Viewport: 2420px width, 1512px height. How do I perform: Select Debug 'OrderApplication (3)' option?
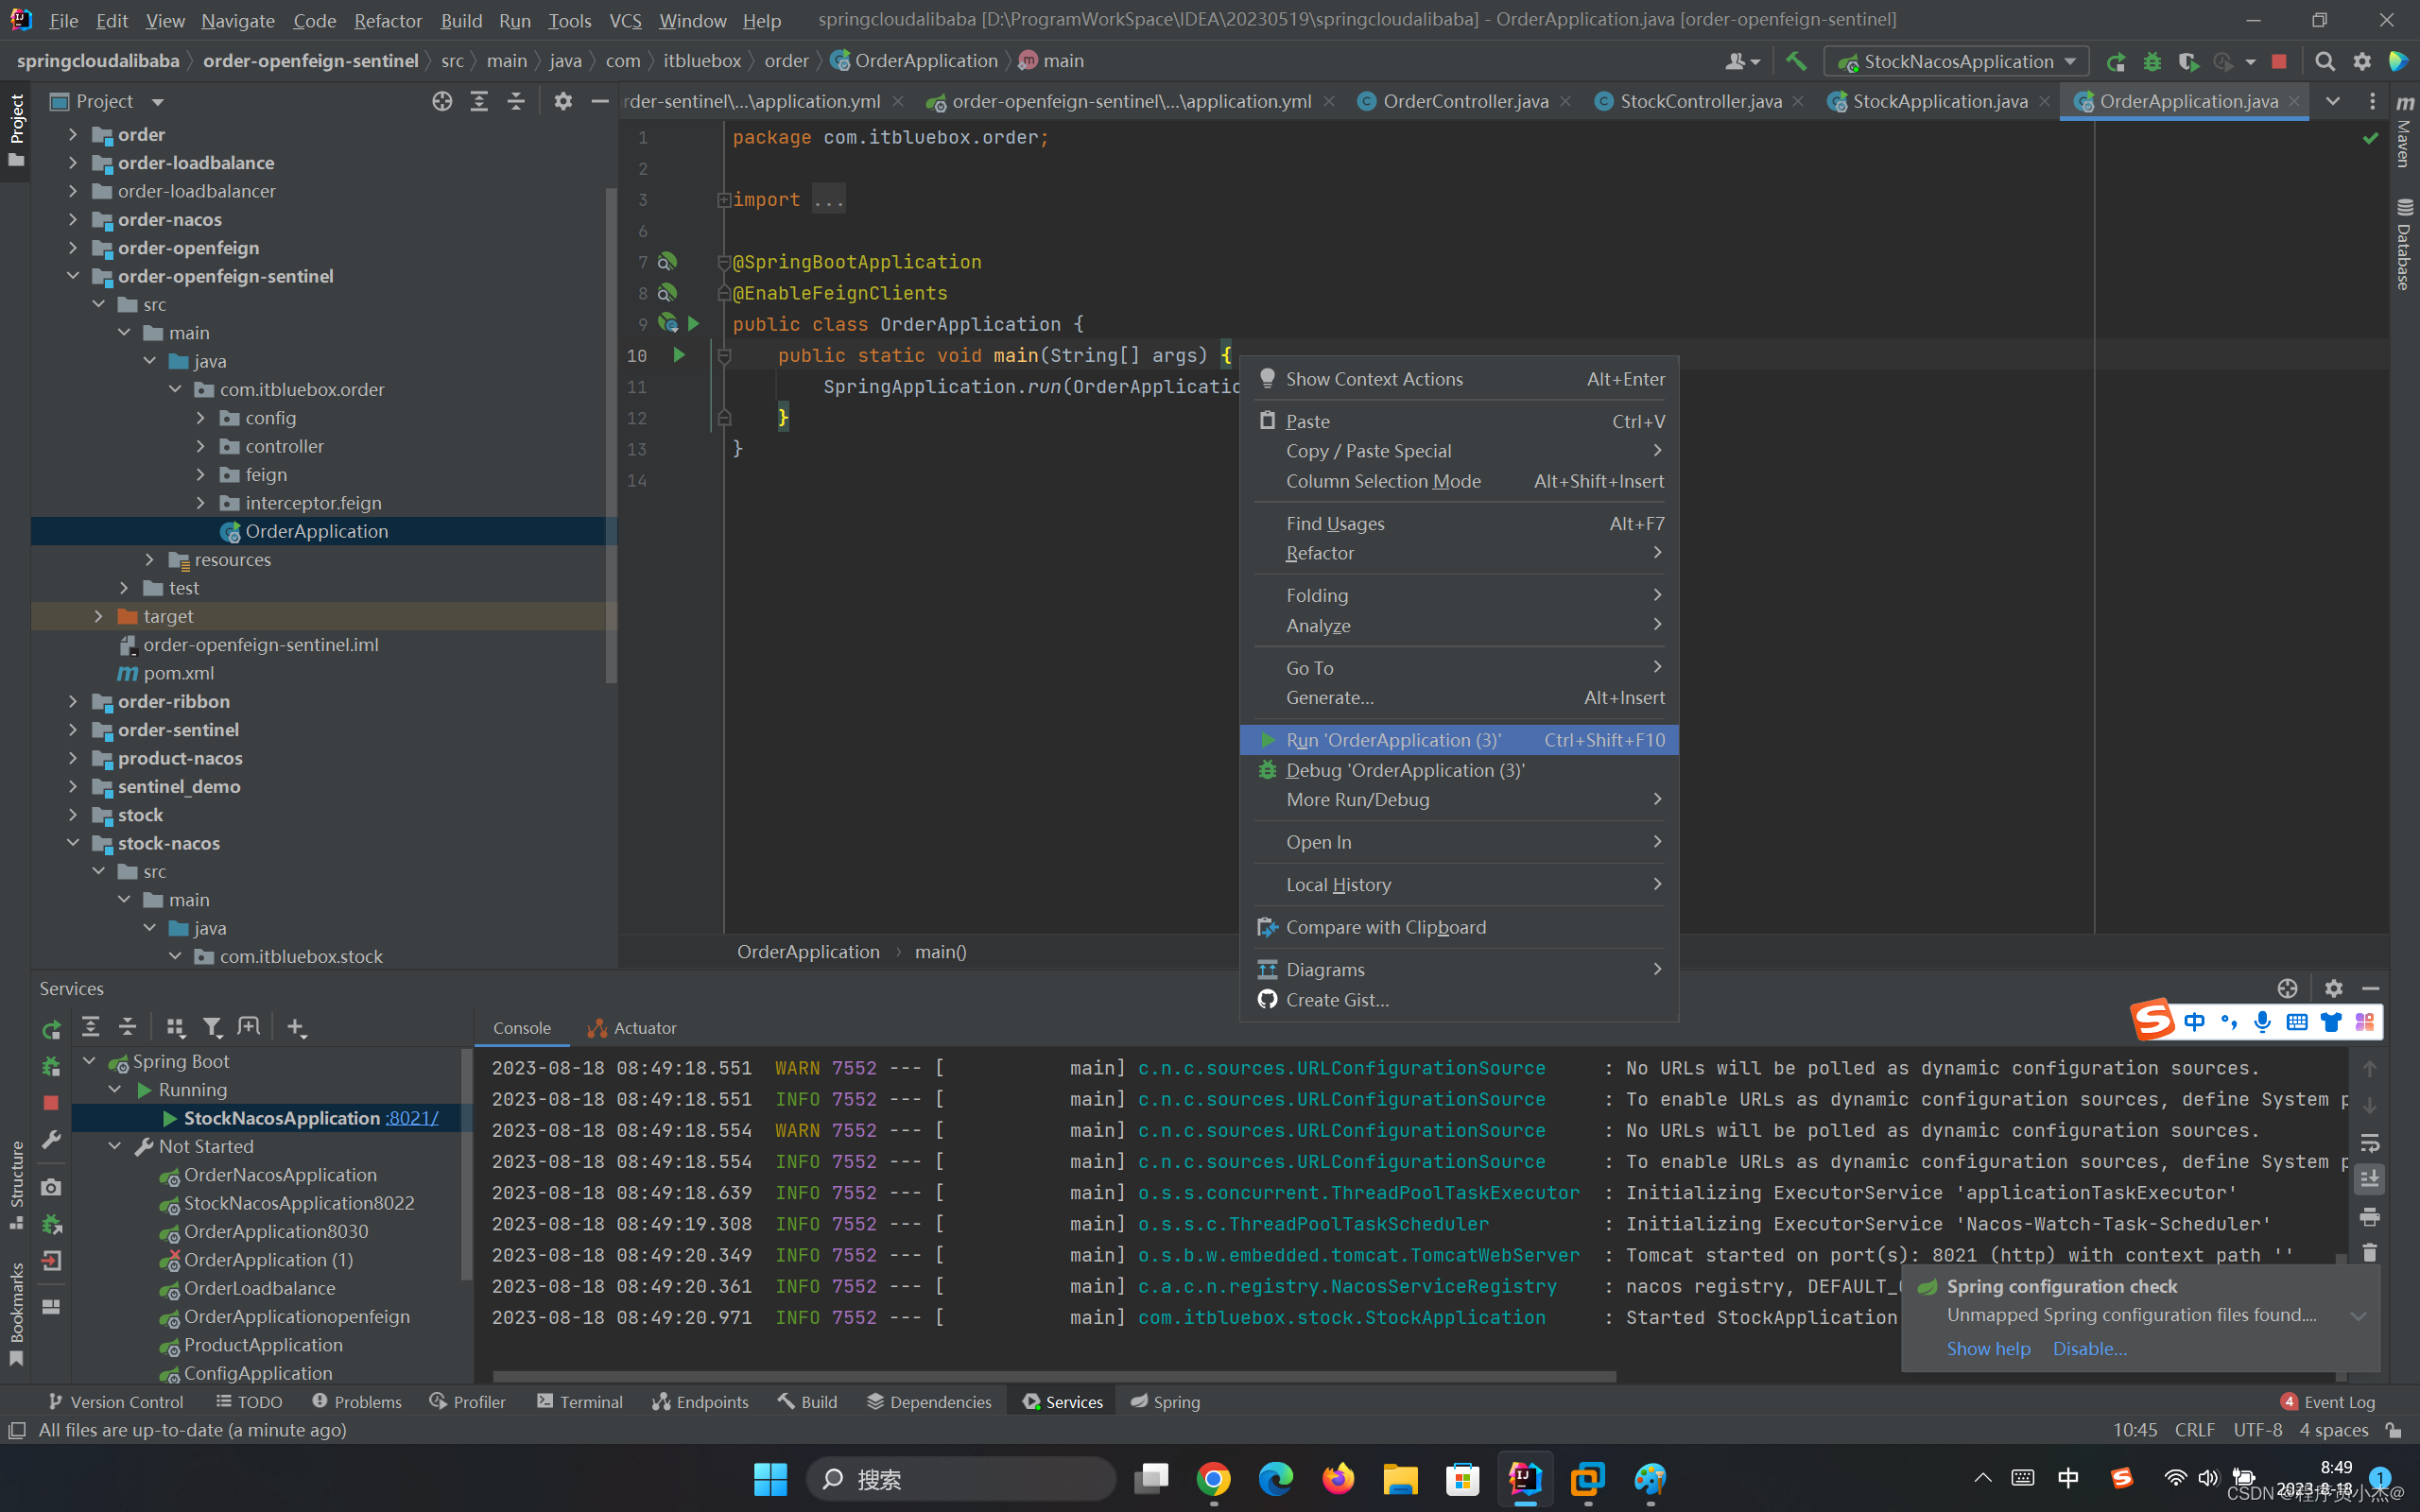[x=1405, y=770]
